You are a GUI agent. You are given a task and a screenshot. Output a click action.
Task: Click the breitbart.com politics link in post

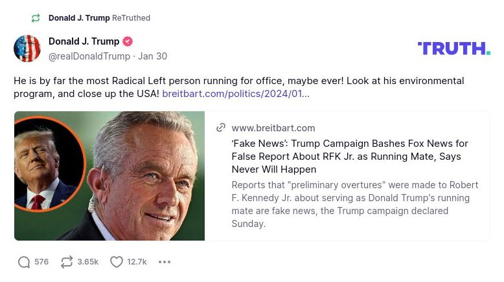[x=236, y=94]
